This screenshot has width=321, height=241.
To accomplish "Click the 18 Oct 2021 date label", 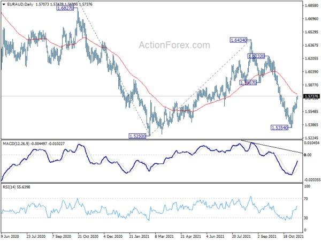I will click(293, 236).
